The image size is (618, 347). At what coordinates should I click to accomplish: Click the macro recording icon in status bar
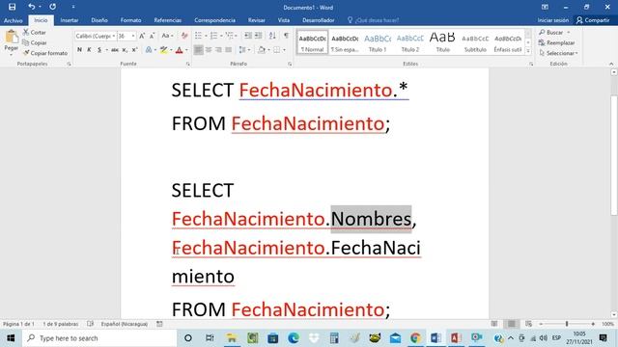click(x=159, y=324)
